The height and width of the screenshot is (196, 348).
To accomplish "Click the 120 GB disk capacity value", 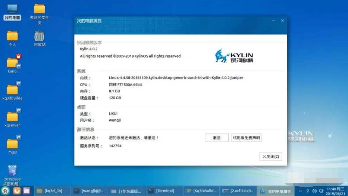I will pos(115,97).
